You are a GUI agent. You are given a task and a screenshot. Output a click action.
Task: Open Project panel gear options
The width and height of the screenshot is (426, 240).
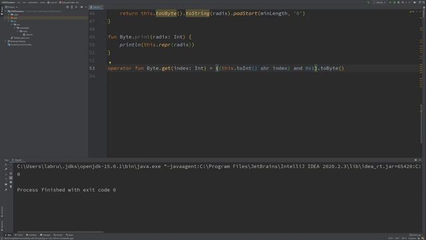[81, 7]
